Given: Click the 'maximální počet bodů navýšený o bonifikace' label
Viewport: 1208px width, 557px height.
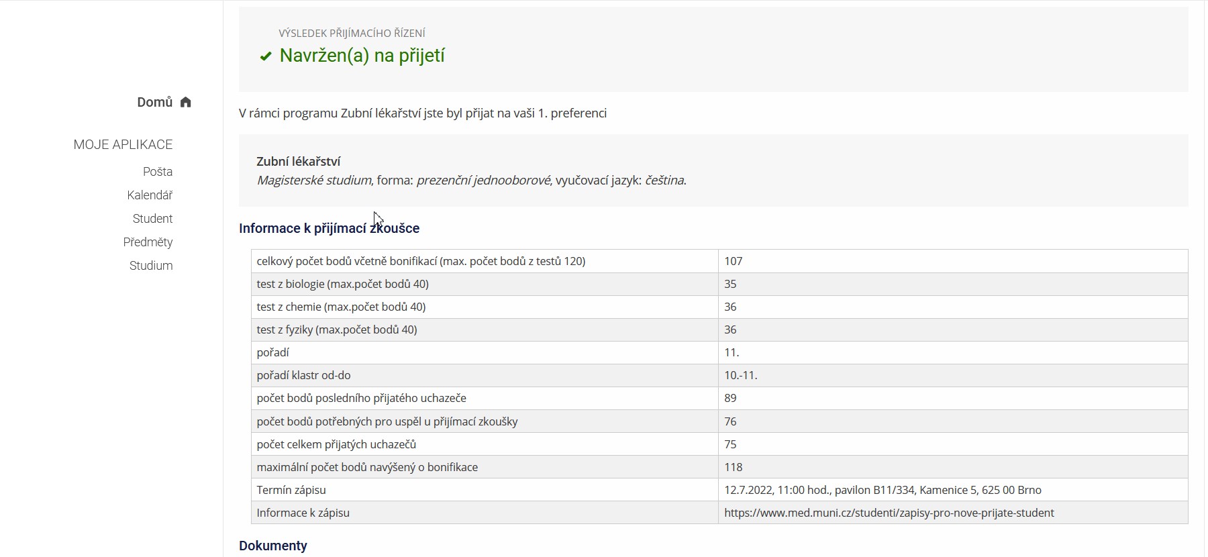Looking at the screenshot, I should 367,467.
